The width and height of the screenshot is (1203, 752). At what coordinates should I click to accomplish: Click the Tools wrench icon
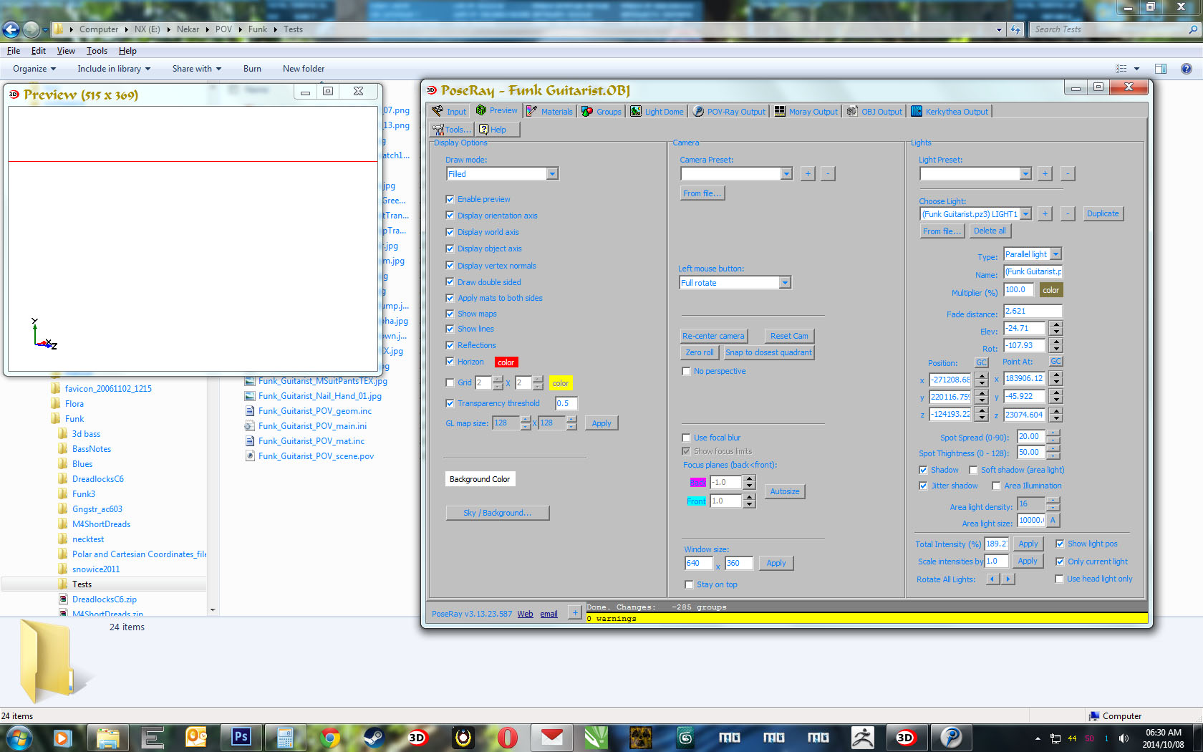point(438,130)
